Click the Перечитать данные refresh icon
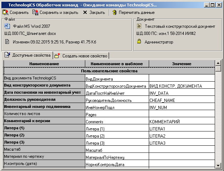This screenshot has height=171, width=224. (x=114, y=12)
